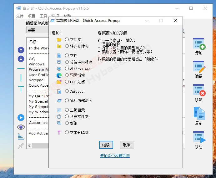Click the 取消 button
216x178 pixels.
(x=127, y=145)
